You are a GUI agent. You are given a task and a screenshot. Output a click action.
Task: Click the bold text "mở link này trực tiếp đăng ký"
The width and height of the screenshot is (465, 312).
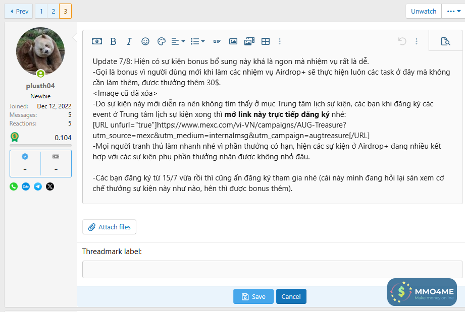(277, 114)
